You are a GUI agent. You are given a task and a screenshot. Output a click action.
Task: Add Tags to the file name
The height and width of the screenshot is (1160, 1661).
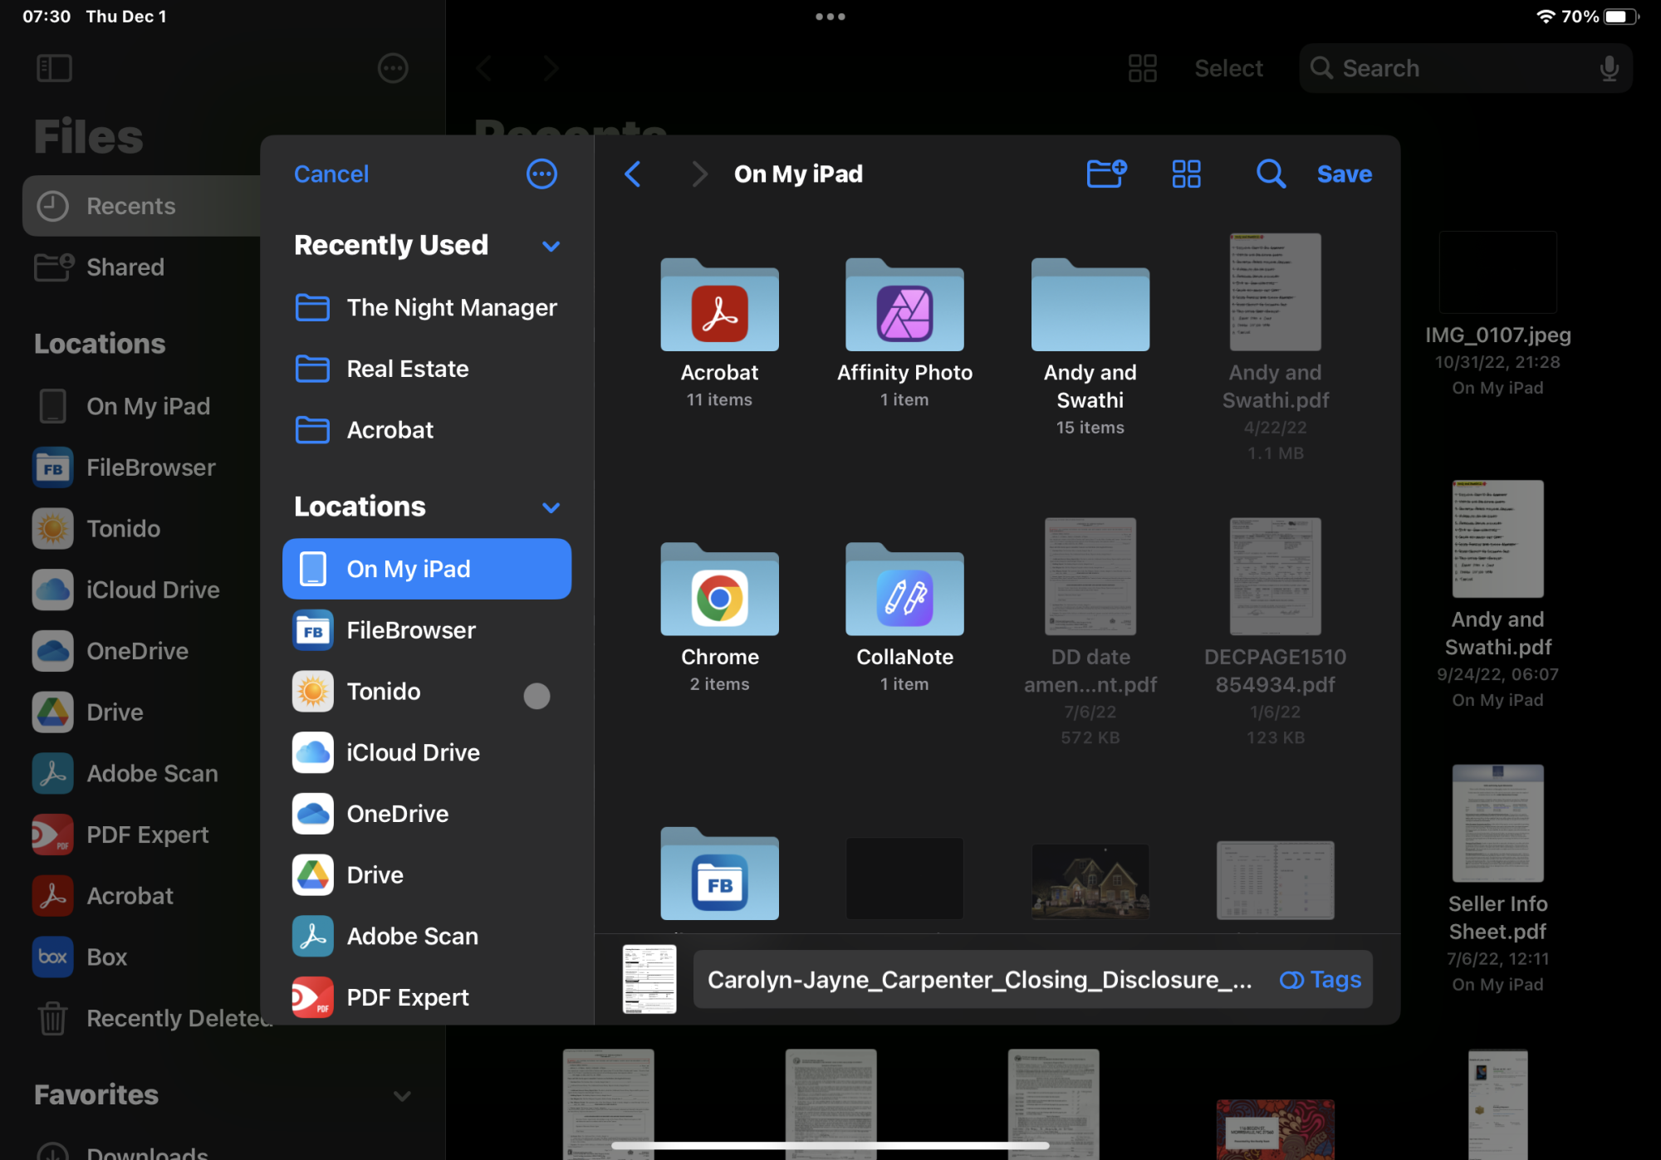[1320, 980]
